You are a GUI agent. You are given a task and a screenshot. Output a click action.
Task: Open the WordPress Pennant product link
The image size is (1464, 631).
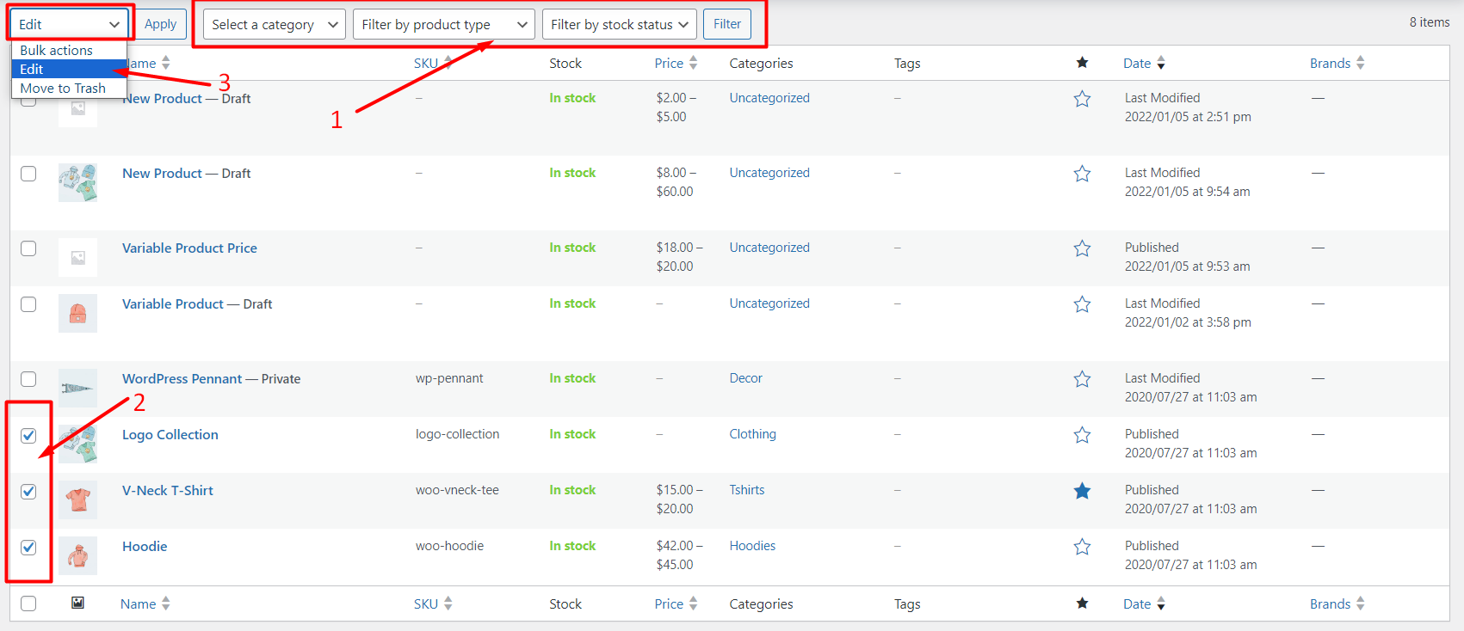pyautogui.click(x=182, y=378)
